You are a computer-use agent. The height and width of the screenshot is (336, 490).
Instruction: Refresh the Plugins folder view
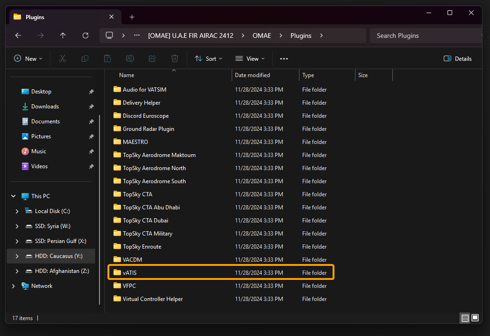(85, 36)
